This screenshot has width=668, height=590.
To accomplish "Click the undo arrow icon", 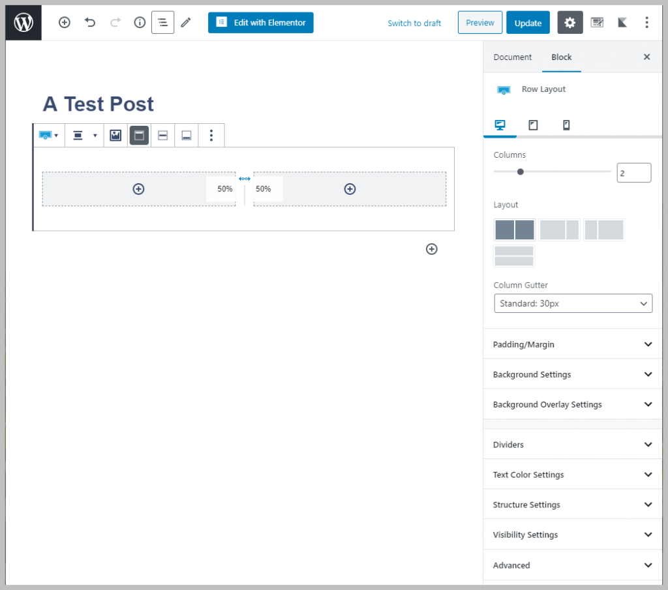I will pos(90,23).
